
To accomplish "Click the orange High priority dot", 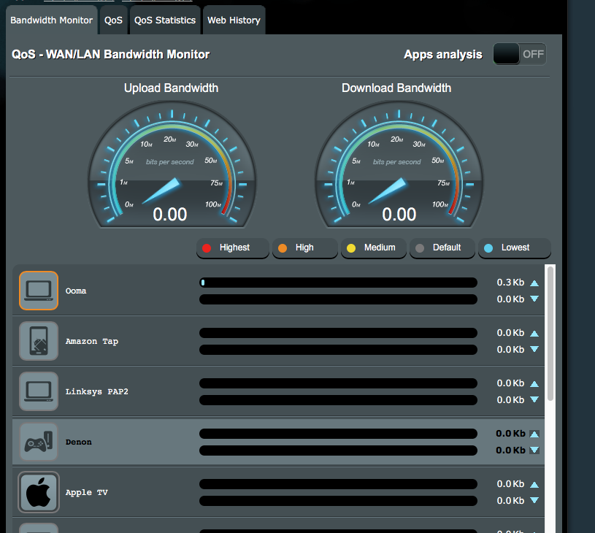I will pos(283,248).
